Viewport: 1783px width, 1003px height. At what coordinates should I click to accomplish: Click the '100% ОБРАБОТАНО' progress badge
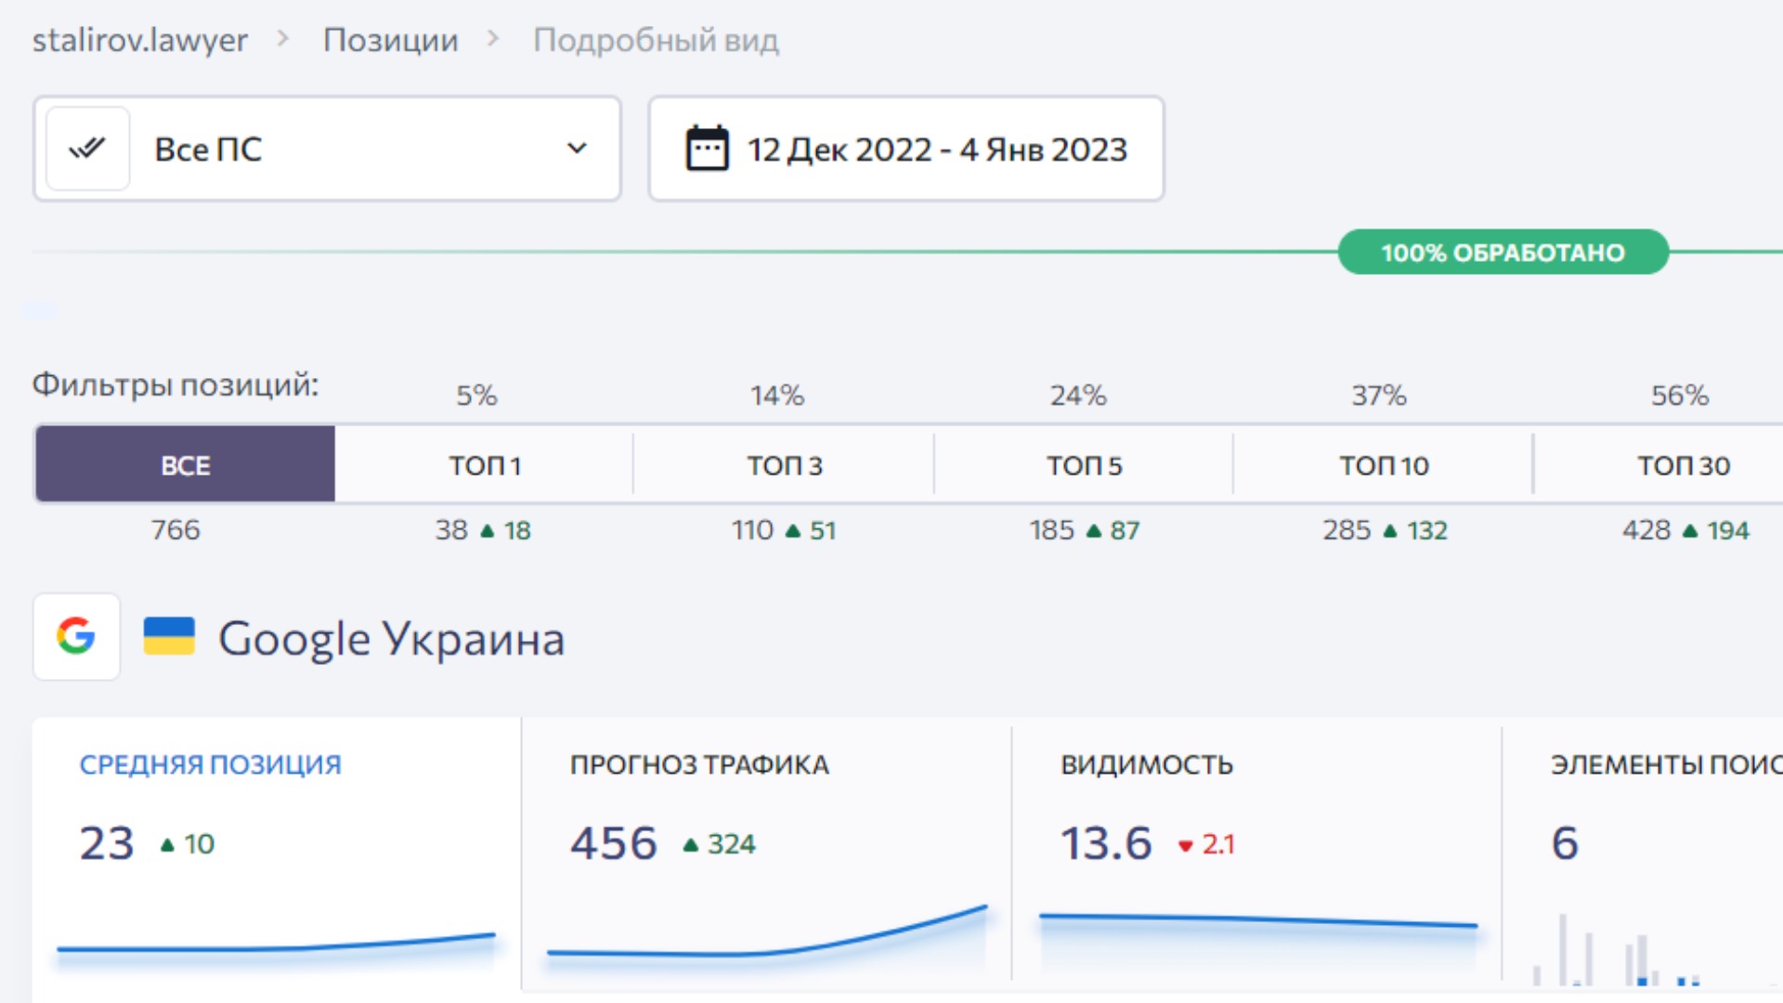[1503, 252]
